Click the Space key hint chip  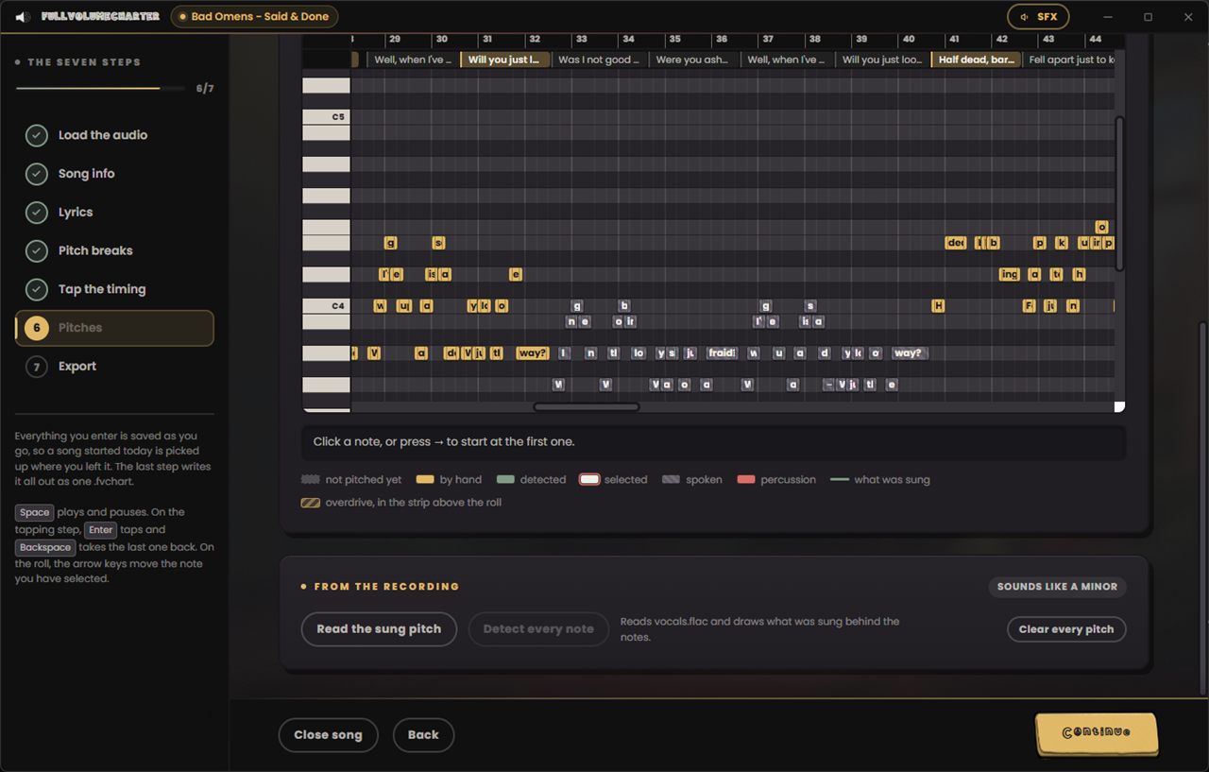click(x=35, y=513)
